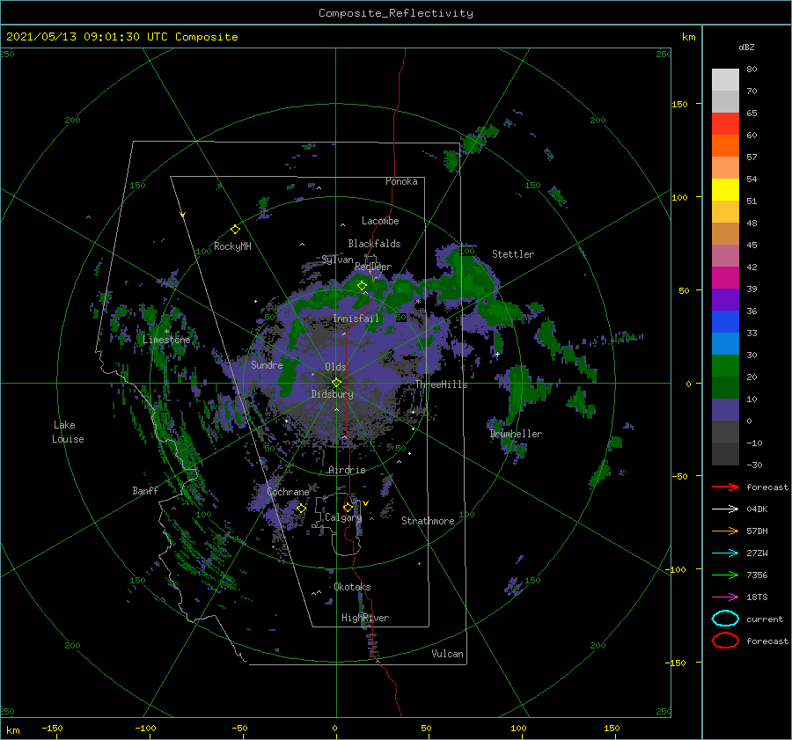Click the yellow diamond marker below RedDeer
The height and width of the screenshot is (740, 792).
click(362, 286)
